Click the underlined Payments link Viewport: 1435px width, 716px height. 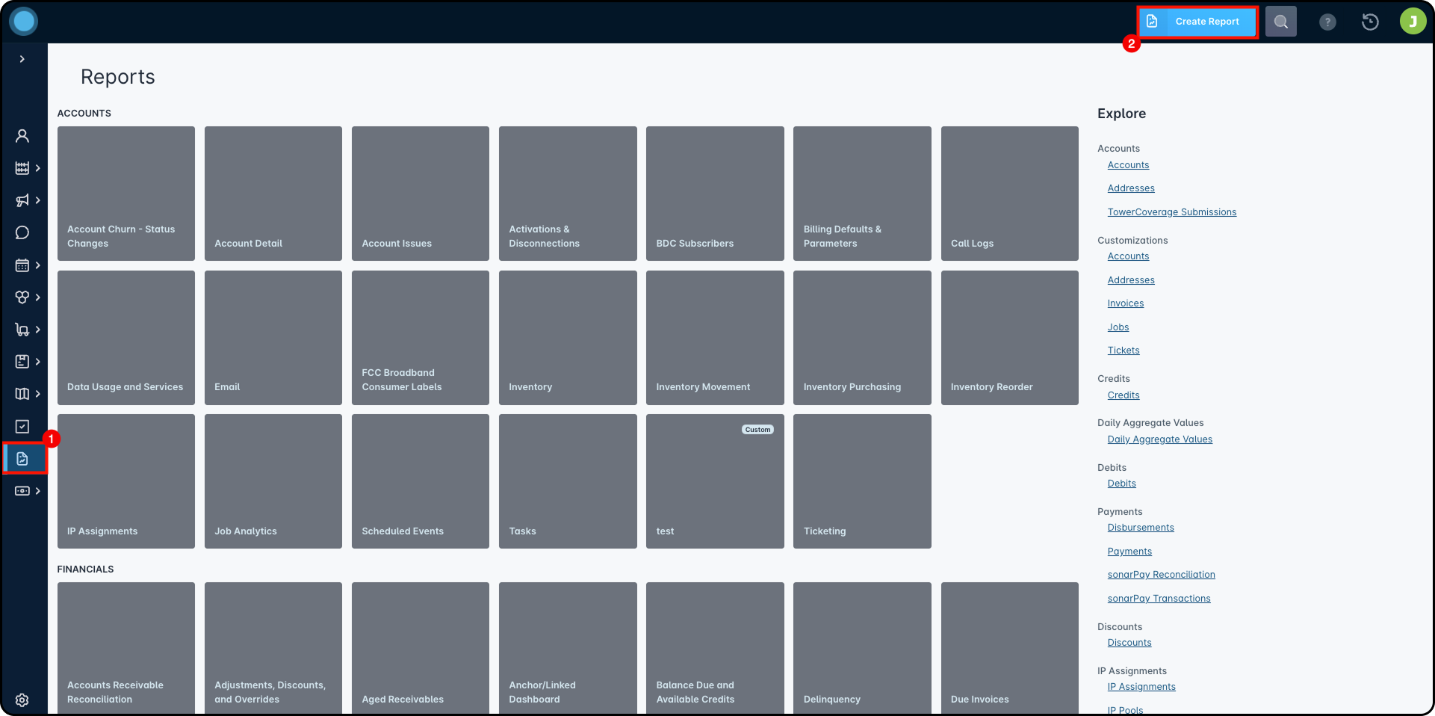coord(1129,552)
